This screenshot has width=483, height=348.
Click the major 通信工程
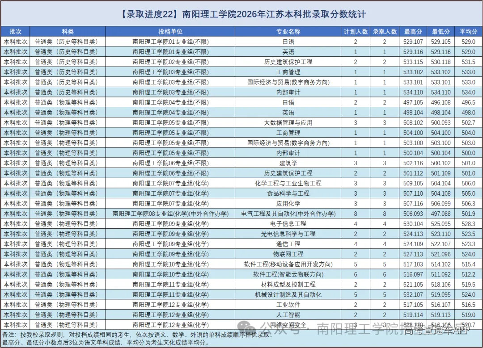(288, 244)
